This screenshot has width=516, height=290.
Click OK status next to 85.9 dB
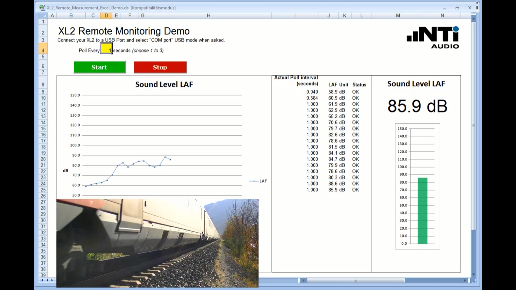tap(356, 190)
